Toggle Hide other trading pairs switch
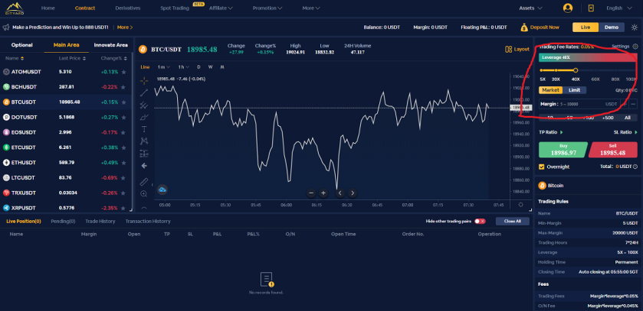Viewport: 643px width, 311px height. pos(480,221)
